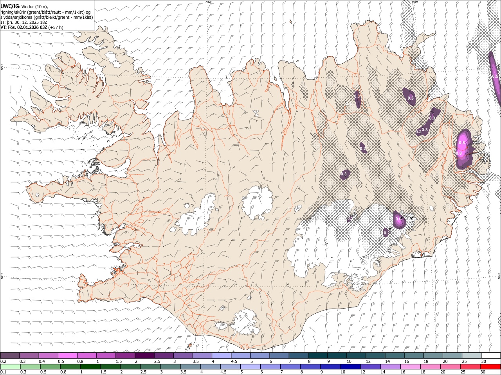Click the pale green lower-row swatch labeled 0.1
The width and height of the screenshot is (501, 375).
10,366
